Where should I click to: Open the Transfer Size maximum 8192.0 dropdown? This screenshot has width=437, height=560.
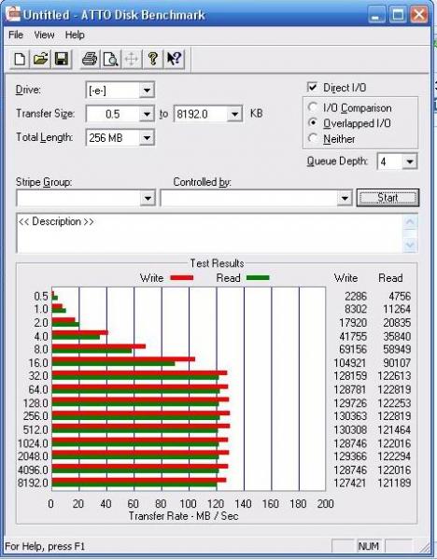(234, 114)
